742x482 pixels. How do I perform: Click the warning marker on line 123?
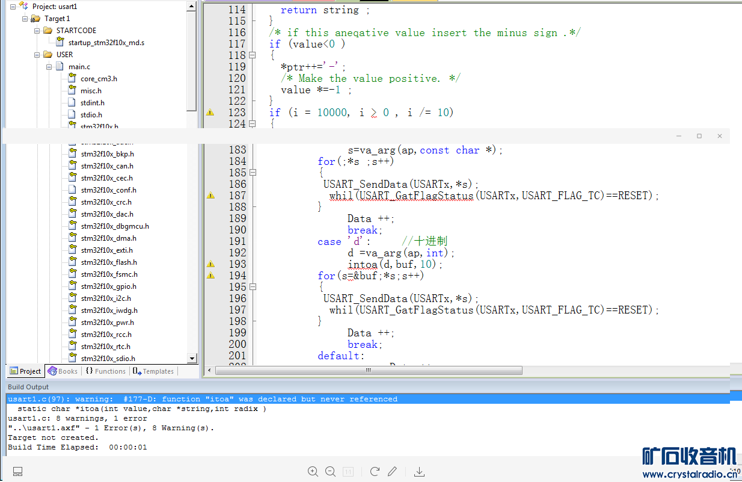click(210, 113)
